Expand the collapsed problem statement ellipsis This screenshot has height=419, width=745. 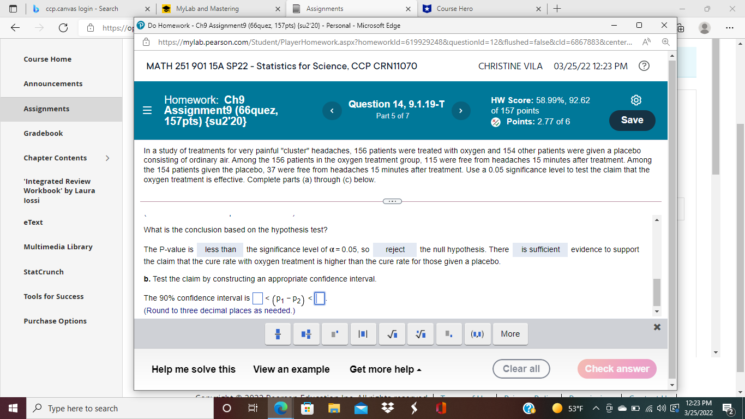pyautogui.click(x=392, y=201)
